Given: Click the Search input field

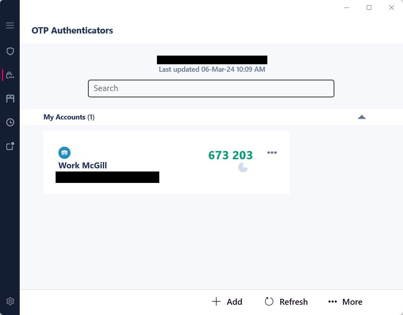Looking at the screenshot, I should click(211, 88).
